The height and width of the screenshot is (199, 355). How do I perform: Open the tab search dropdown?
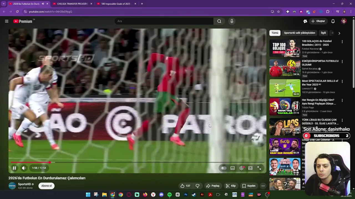tap(3, 4)
